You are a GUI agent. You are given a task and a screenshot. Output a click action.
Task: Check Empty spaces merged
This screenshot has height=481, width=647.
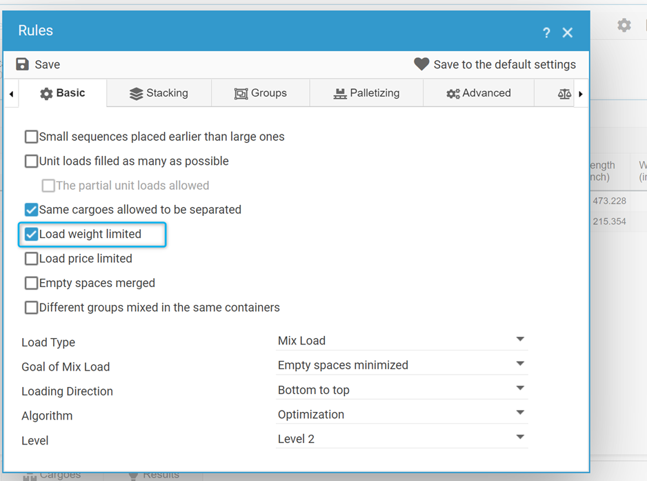tap(31, 283)
